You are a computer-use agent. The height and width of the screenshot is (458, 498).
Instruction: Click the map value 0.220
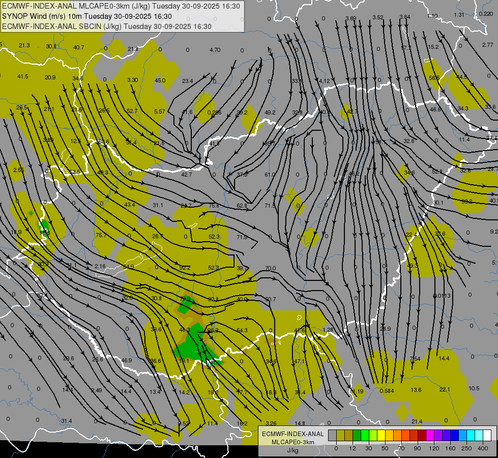pyautogui.click(x=486, y=14)
